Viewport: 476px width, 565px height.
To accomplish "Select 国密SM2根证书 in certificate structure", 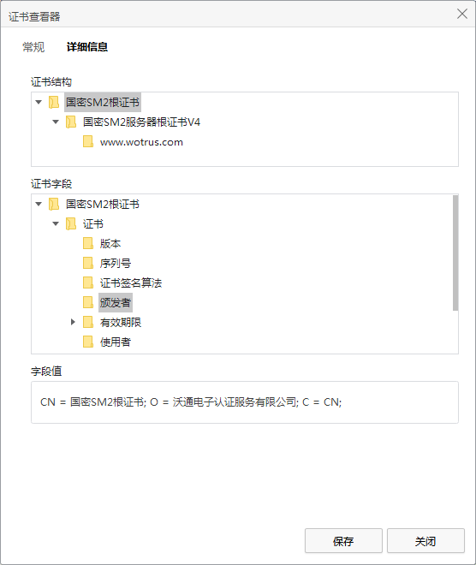I will click(103, 103).
